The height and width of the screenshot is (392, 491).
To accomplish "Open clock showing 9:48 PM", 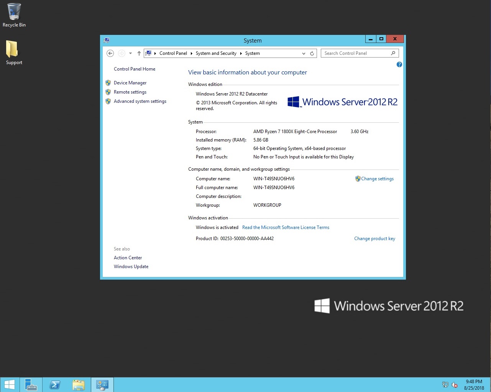I will point(474,385).
